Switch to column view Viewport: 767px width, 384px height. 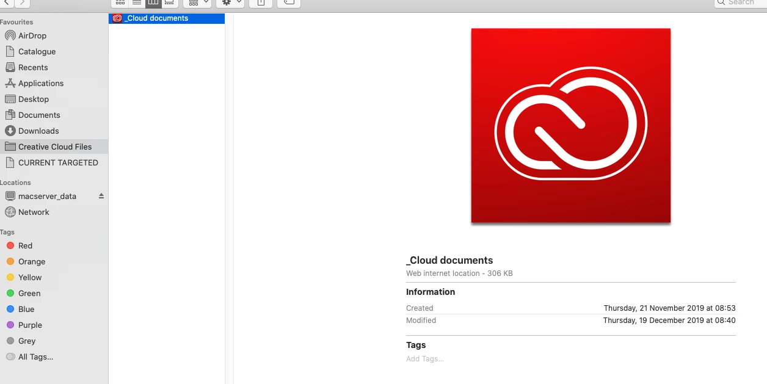pyautogui.click(x=153, y=2)
